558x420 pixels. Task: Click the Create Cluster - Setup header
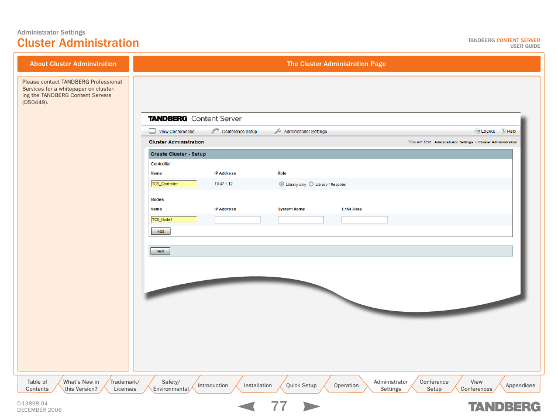point(330,154)
